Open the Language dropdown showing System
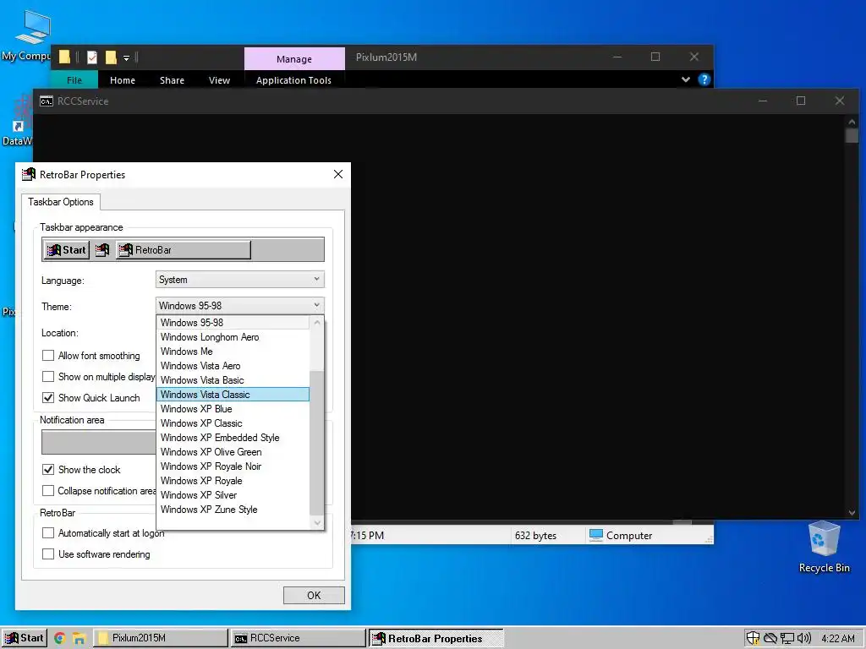 [x=239, y=279]
